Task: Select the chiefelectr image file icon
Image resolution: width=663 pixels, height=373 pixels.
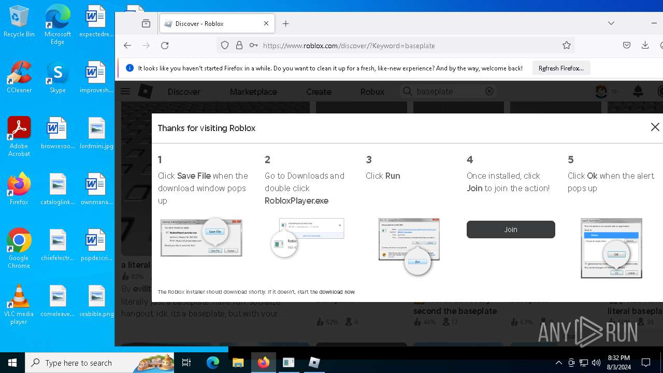Action: coord(57,245)
